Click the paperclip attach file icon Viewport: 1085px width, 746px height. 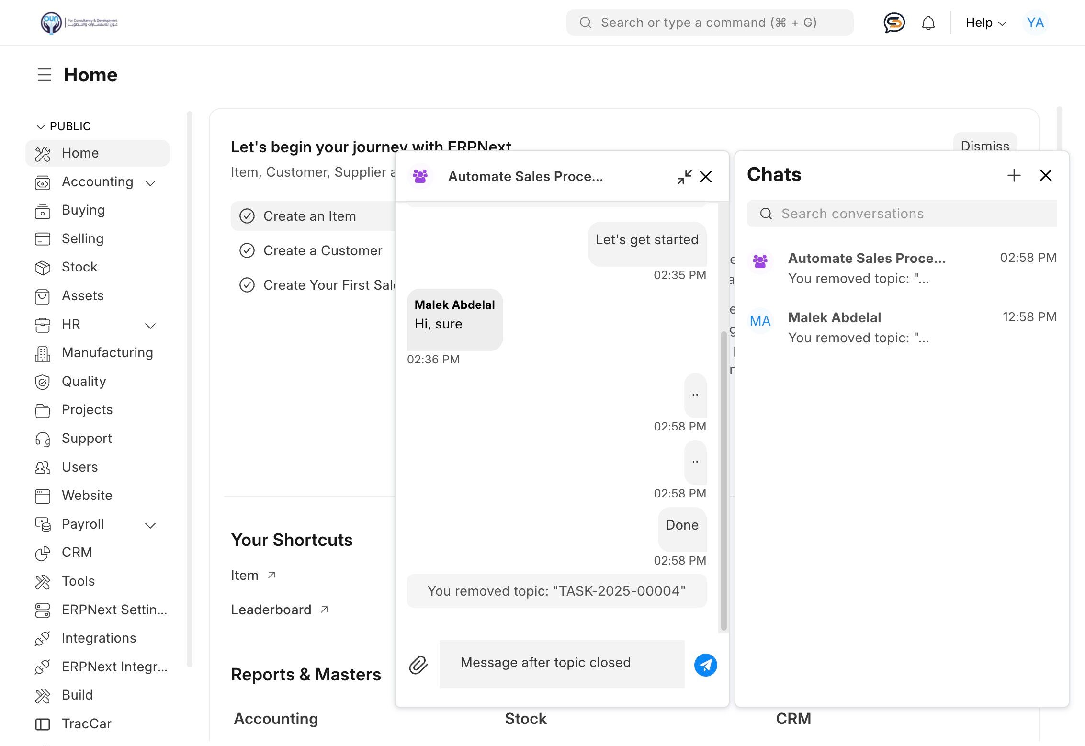click(x=418, y=665)
